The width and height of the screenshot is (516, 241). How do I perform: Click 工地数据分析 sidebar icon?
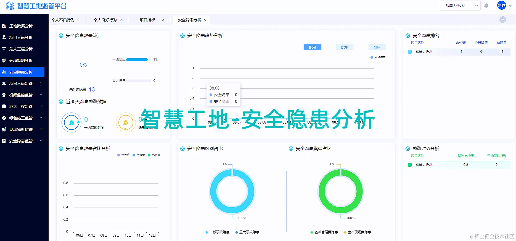click(x=4, y=26)
